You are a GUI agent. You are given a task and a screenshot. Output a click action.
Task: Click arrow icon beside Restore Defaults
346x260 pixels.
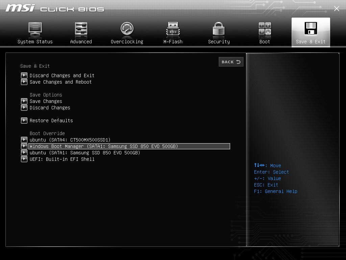[x=24, y=121]
